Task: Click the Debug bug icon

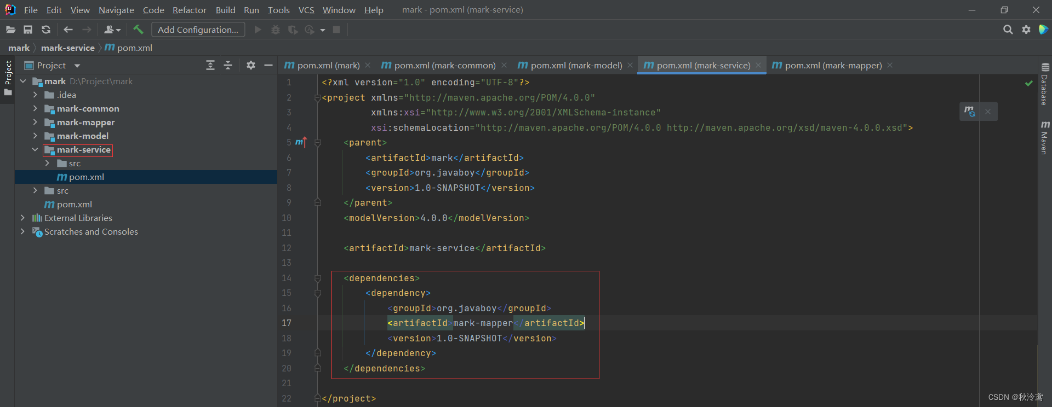Action: coord(276,30)
